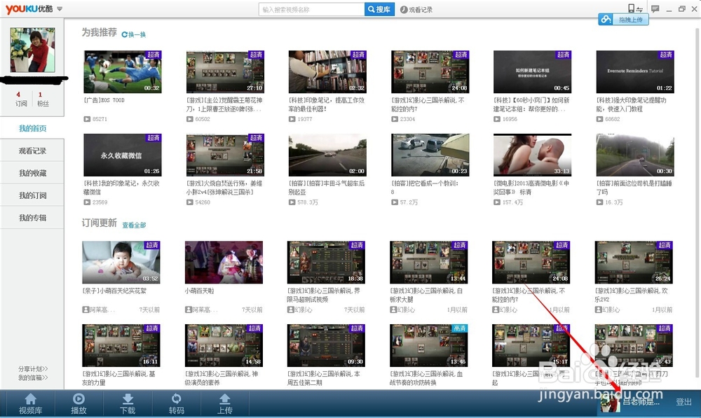Open the 00:30 打瞌睡 driver video thumbnail
The height and width of the screenshot is (418, 701).
635,155
